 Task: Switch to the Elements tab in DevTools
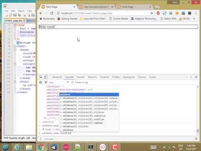57,77
